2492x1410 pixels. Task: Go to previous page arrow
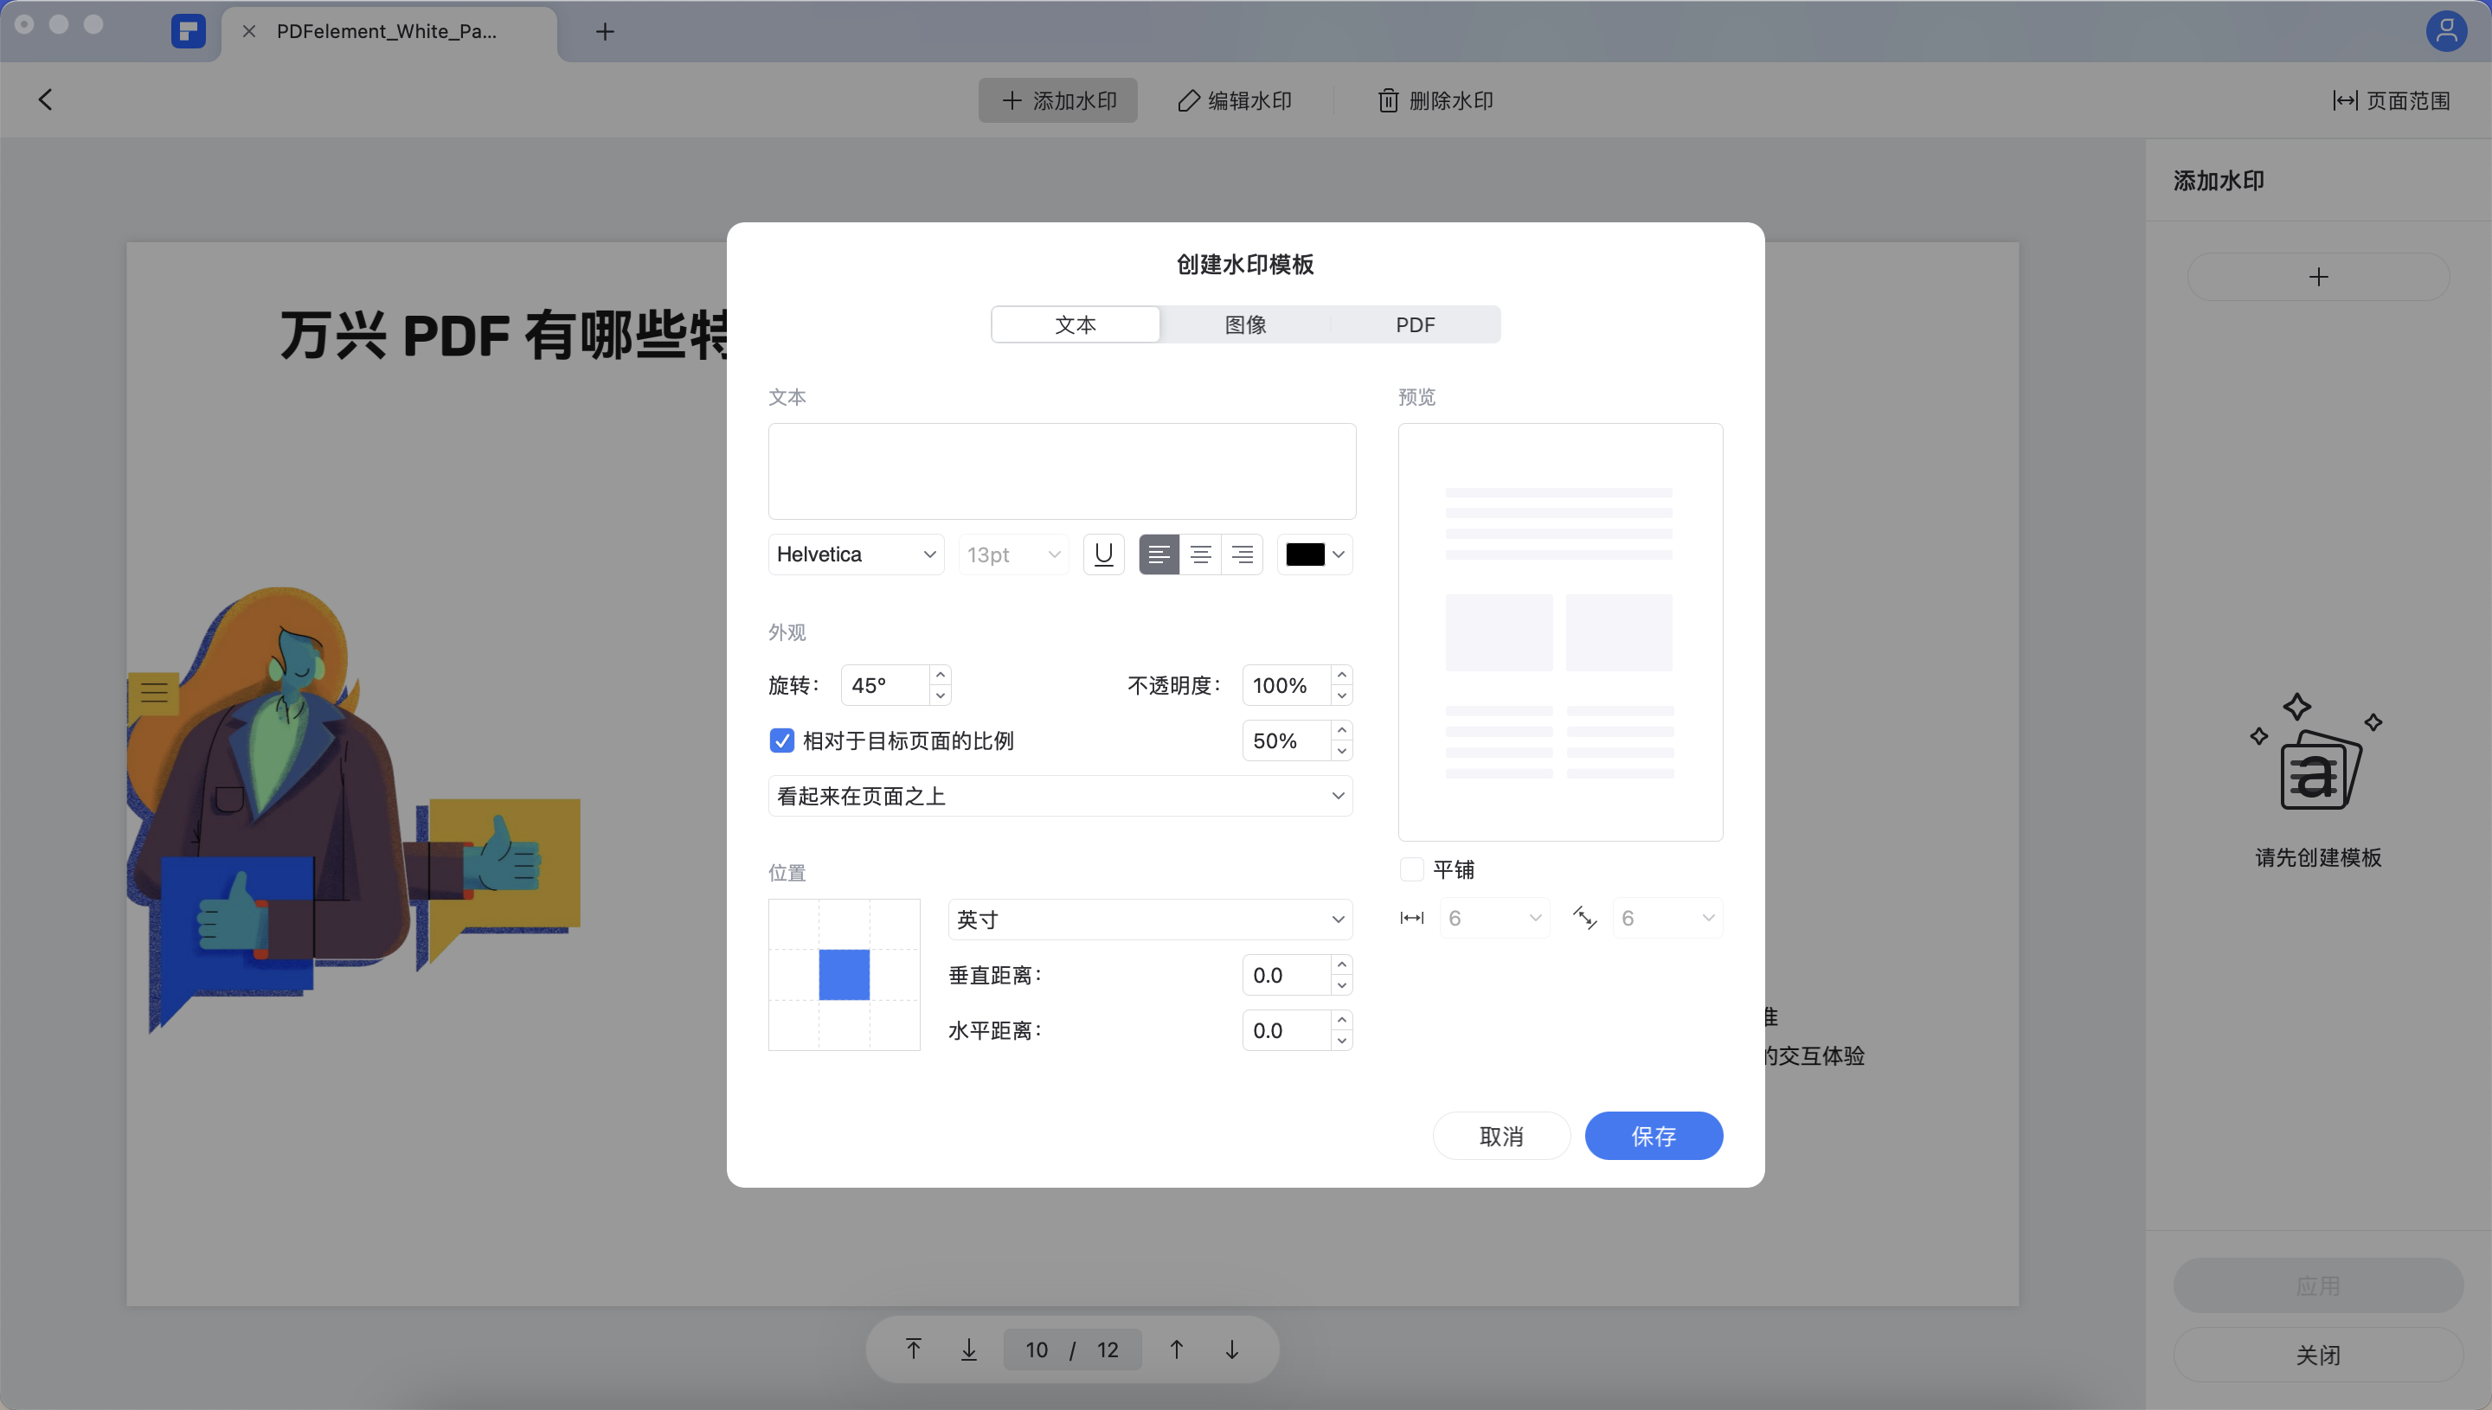tap(1176, 1348)
